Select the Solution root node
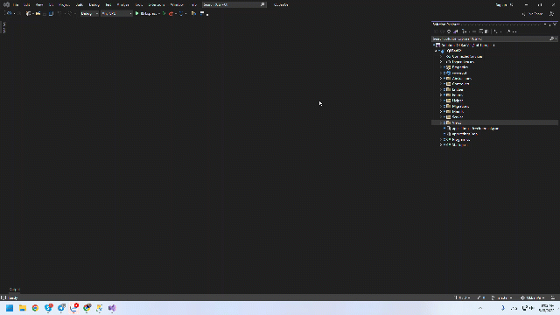The height and width of the screenshot is (315, 560). pos(468,45)
